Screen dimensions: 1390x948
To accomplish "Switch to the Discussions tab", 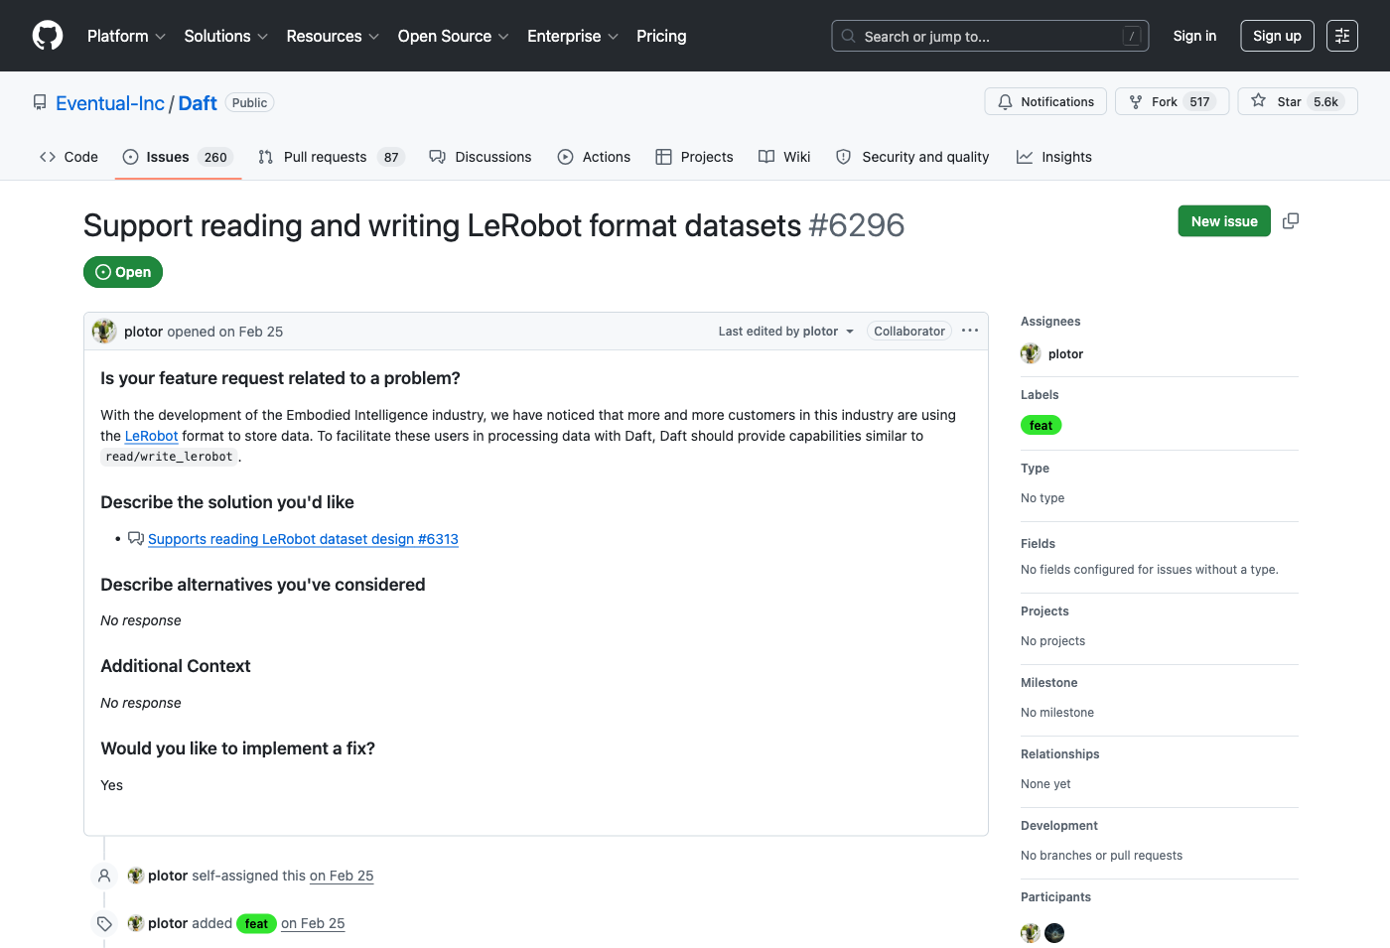I will pos(481,157).
